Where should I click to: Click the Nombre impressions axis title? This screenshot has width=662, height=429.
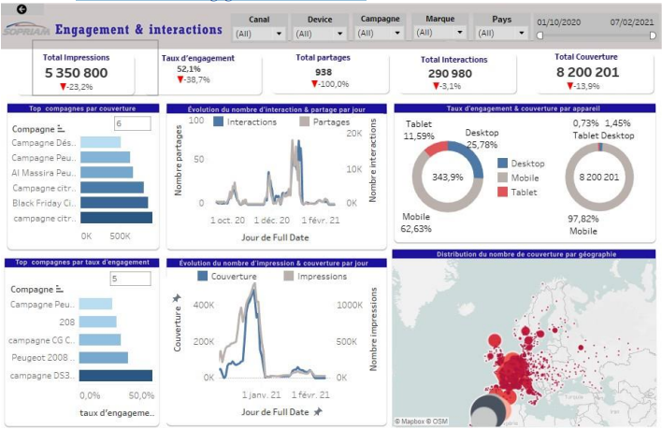point(373,329)
